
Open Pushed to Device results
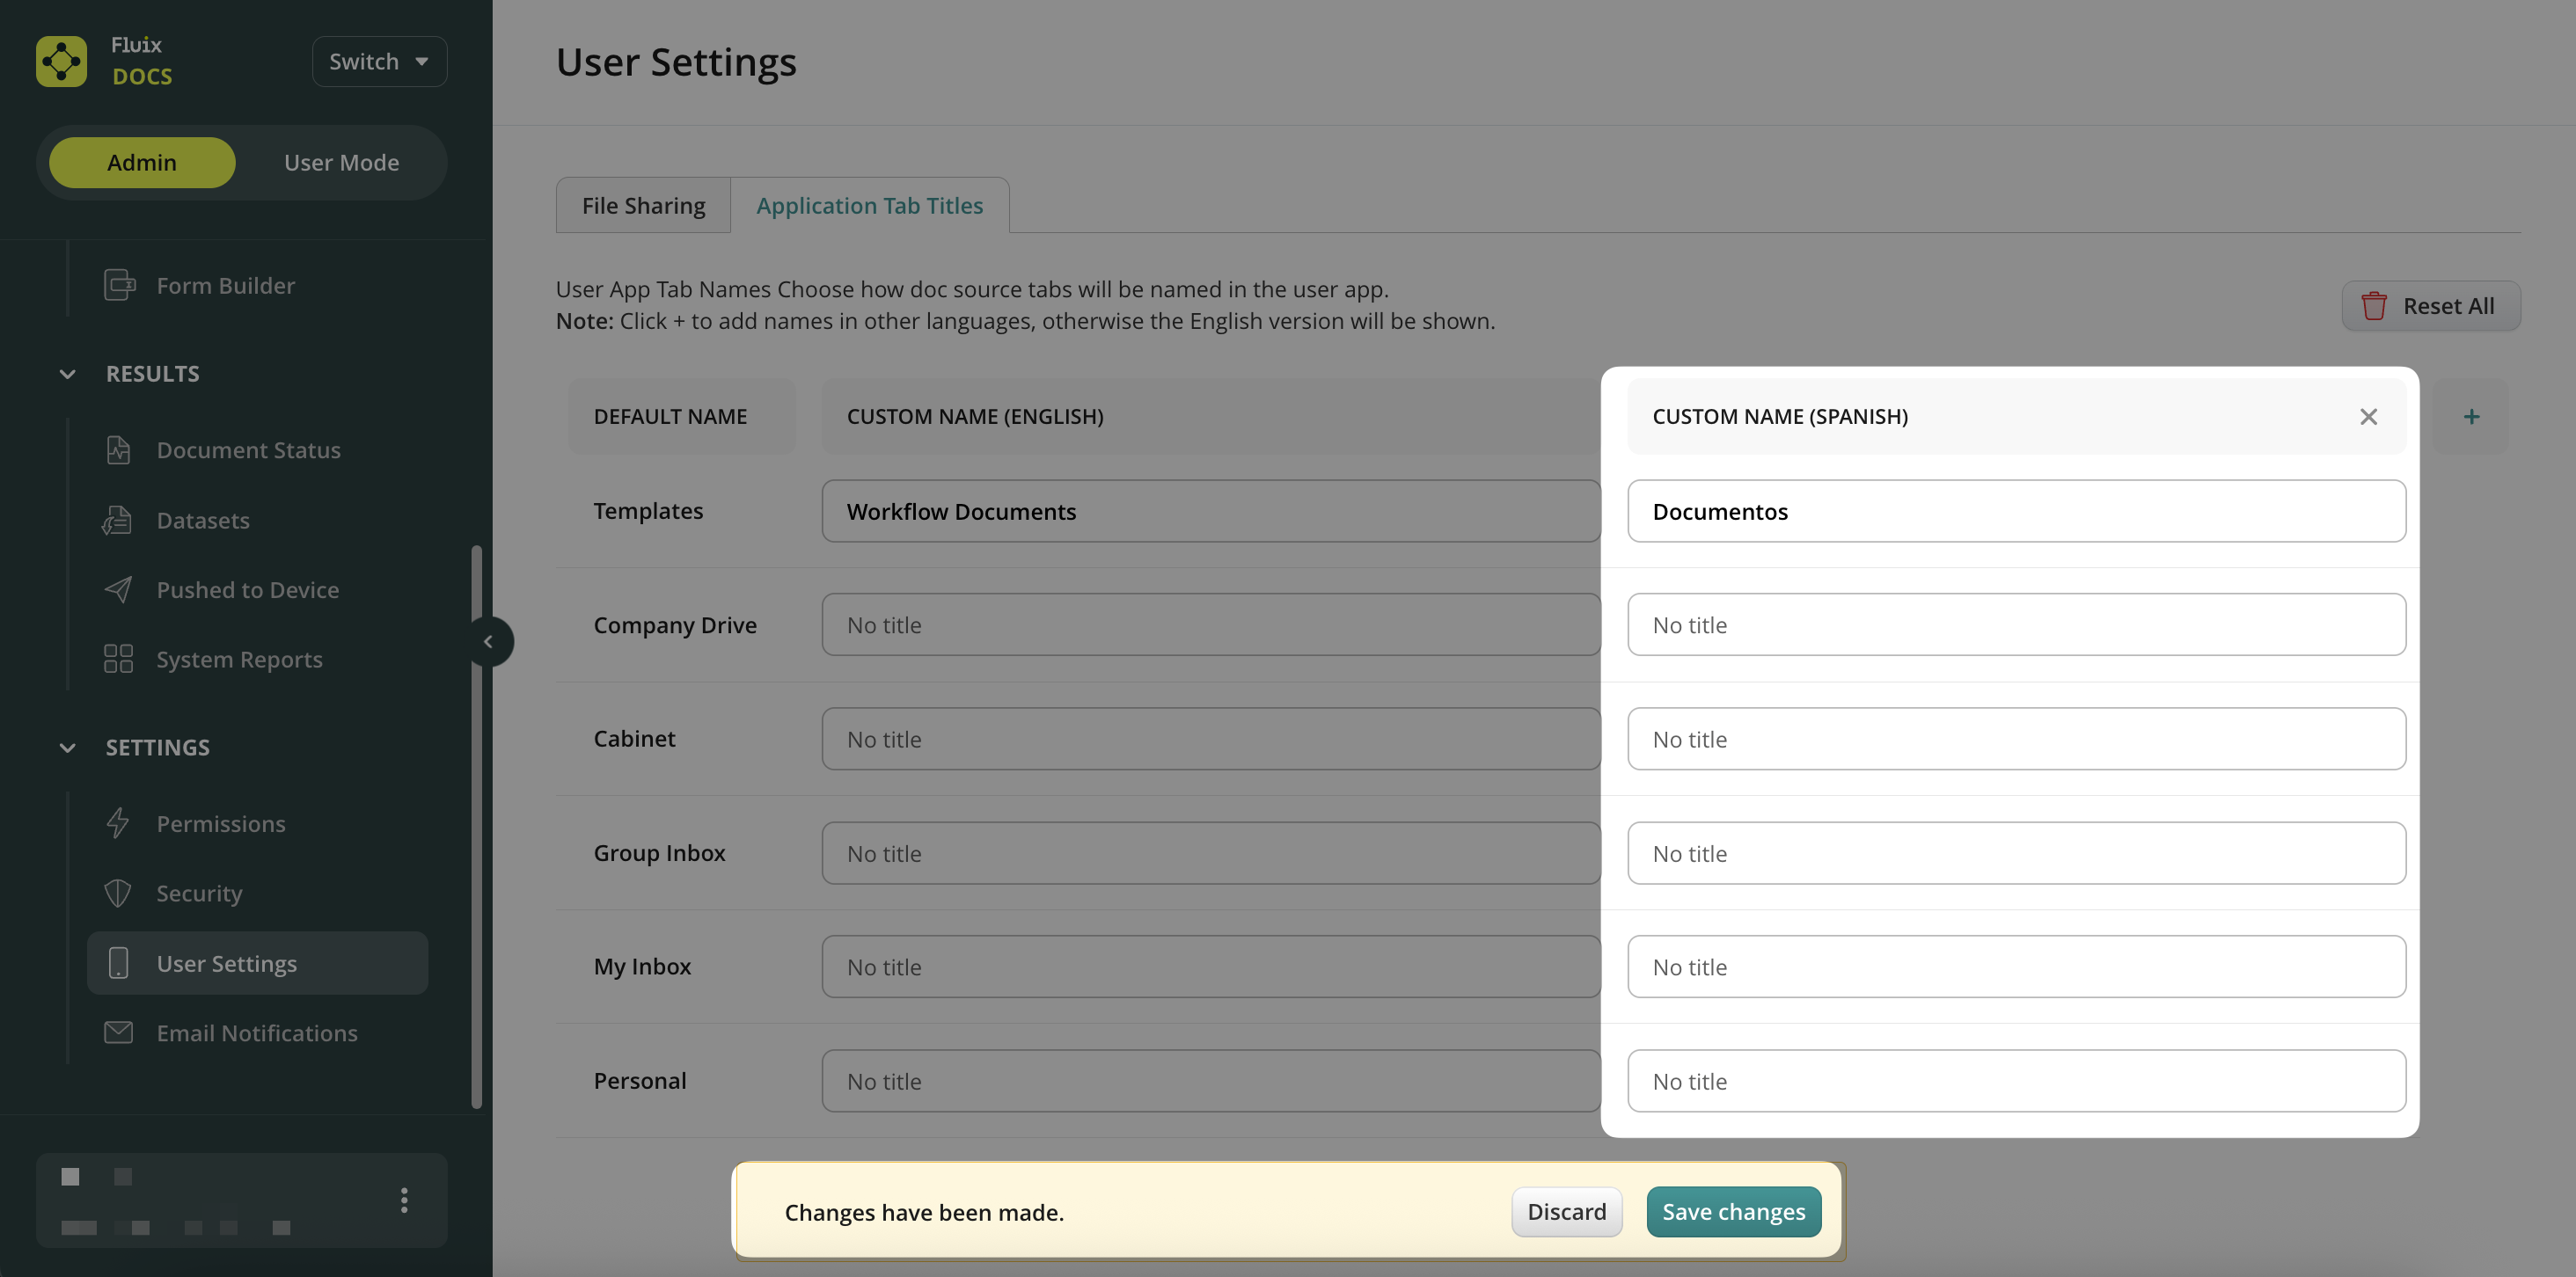click(247, 590)
